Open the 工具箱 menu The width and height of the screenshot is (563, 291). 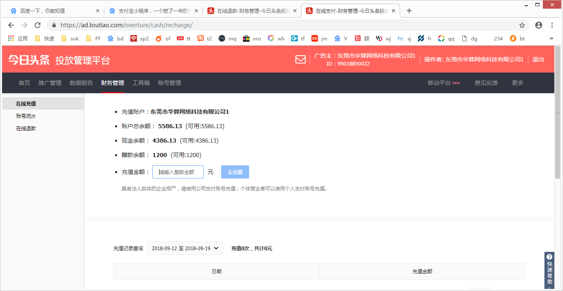pos(141,83)
